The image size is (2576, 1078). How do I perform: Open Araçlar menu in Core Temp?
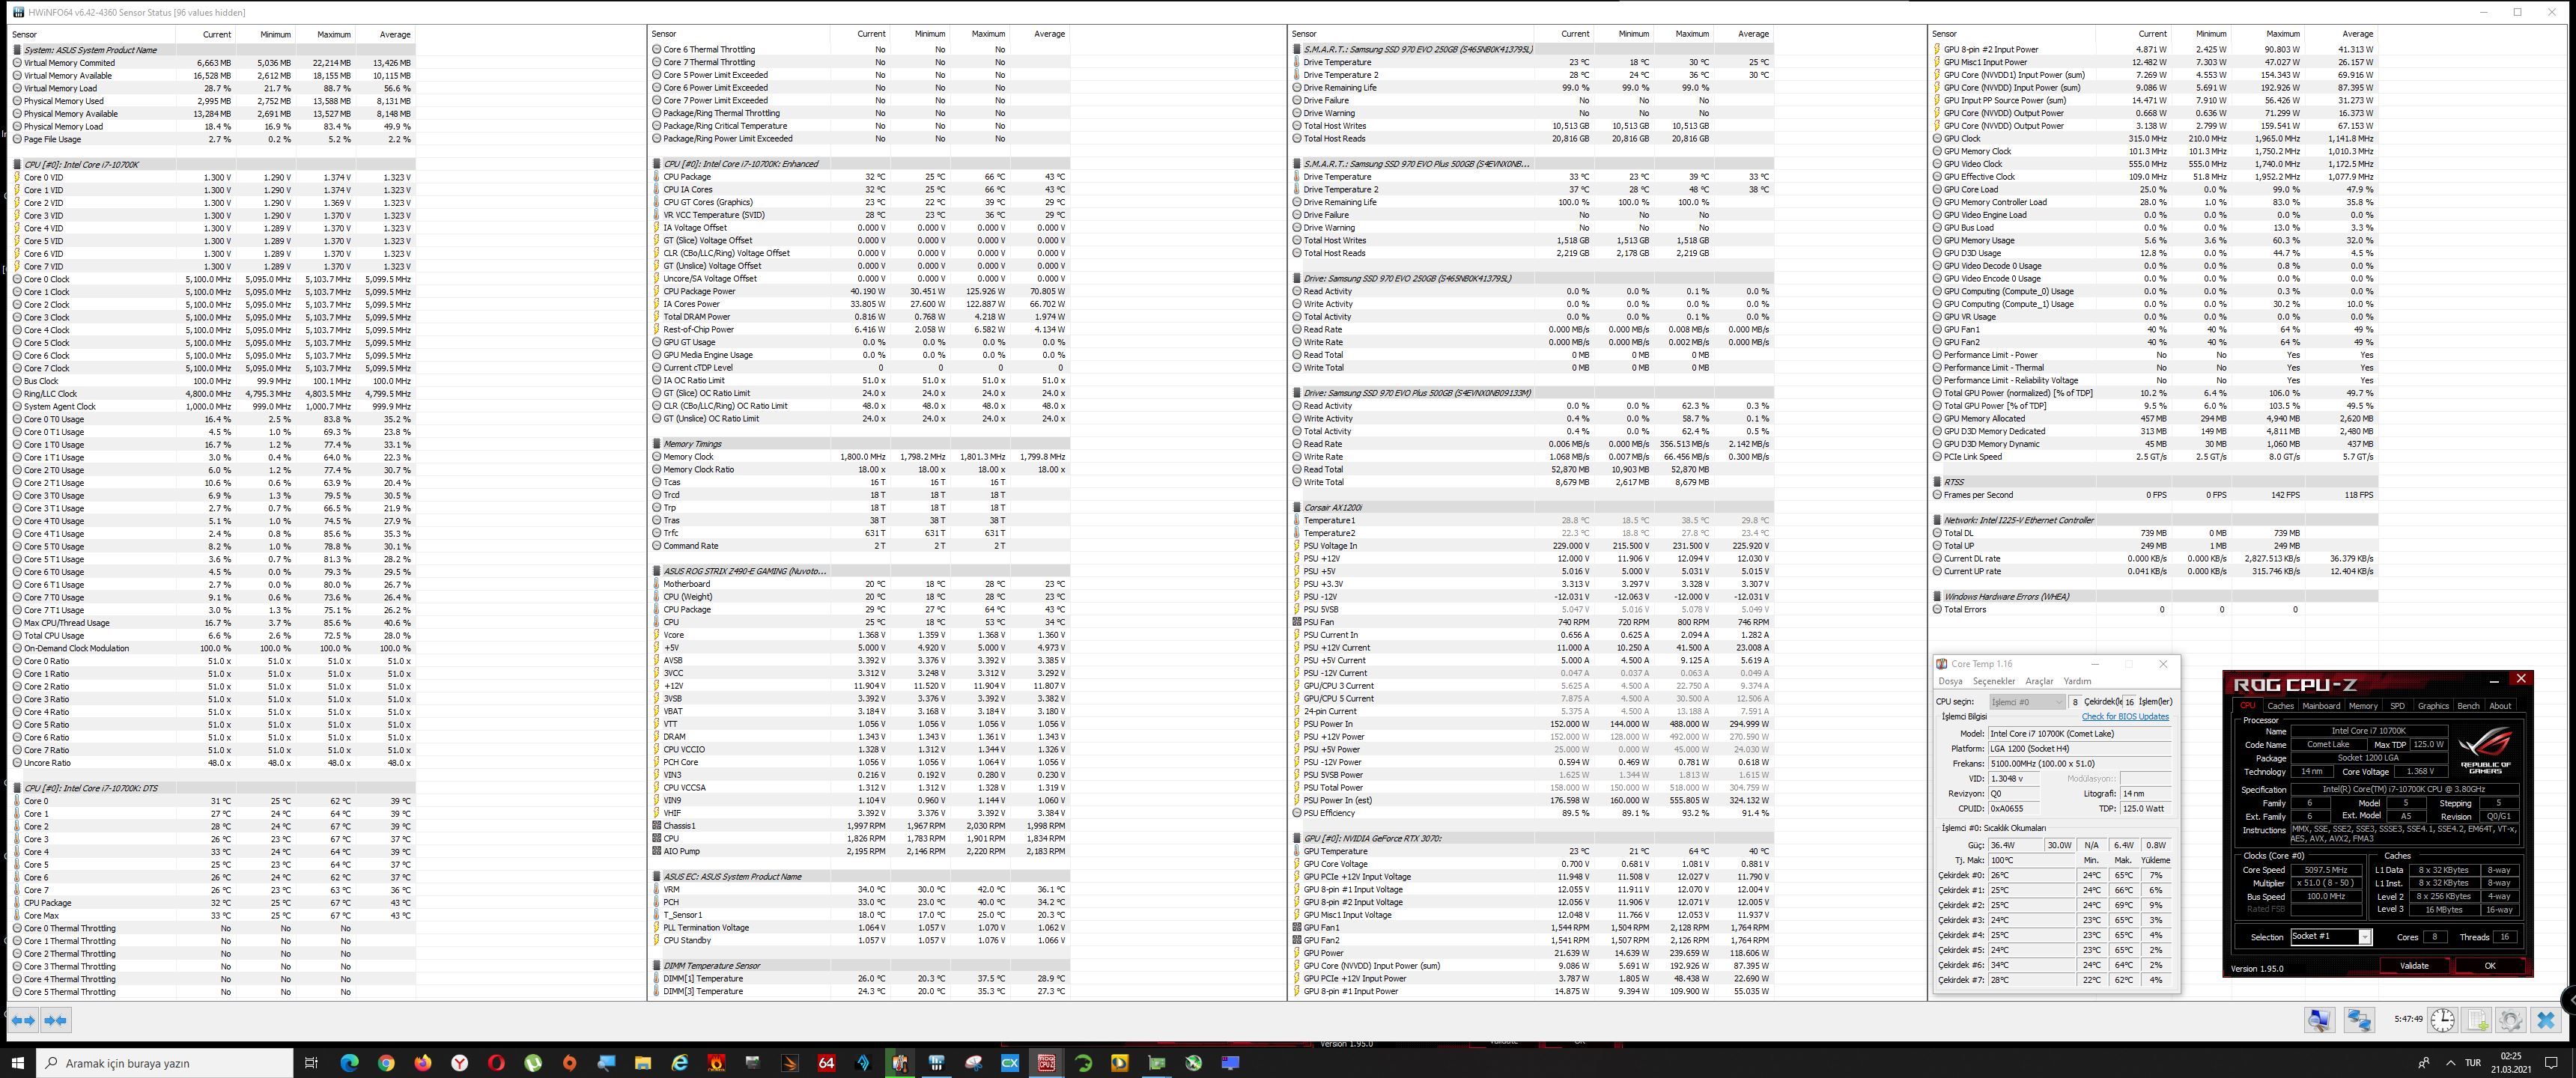point(2039,681)
